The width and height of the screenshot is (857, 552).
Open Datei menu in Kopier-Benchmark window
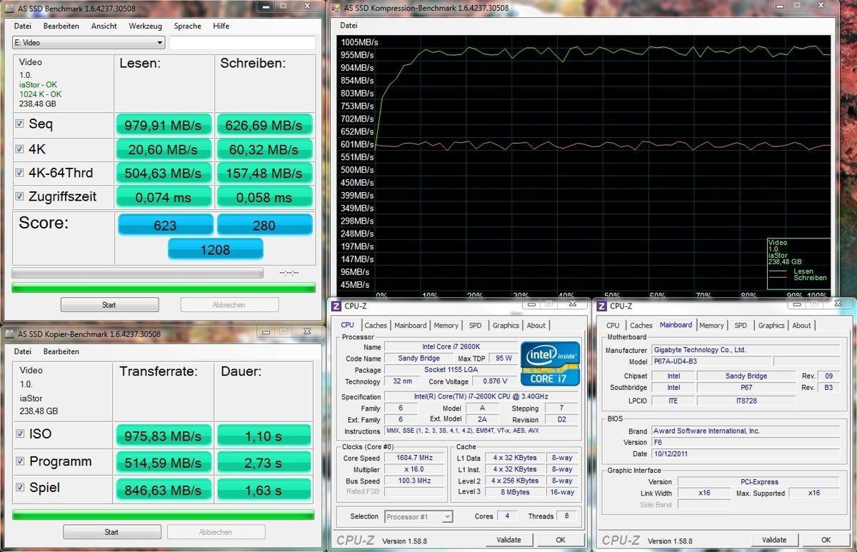pyautogui.click(x=22, y=351)
